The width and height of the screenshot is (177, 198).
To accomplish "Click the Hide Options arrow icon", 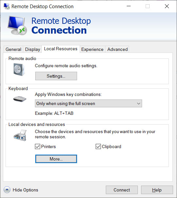I will click(x=7, y=190).
